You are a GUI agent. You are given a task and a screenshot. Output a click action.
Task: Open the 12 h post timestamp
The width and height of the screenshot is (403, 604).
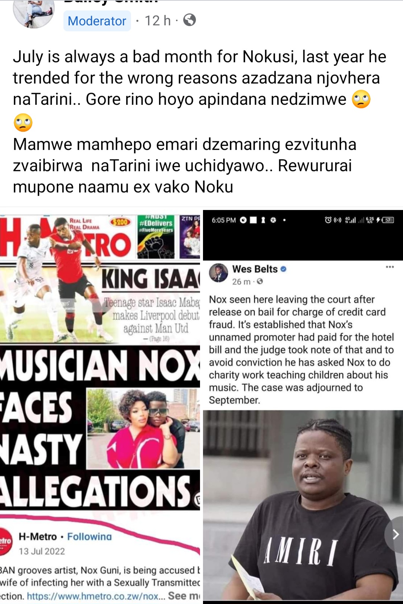tap(157, 21)
